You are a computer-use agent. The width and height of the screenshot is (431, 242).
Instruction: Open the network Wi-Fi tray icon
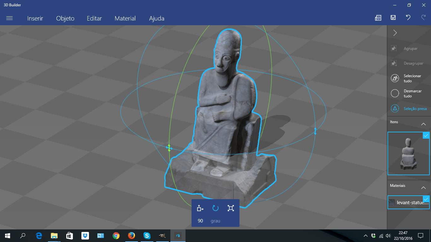click(x=381, y=236)
